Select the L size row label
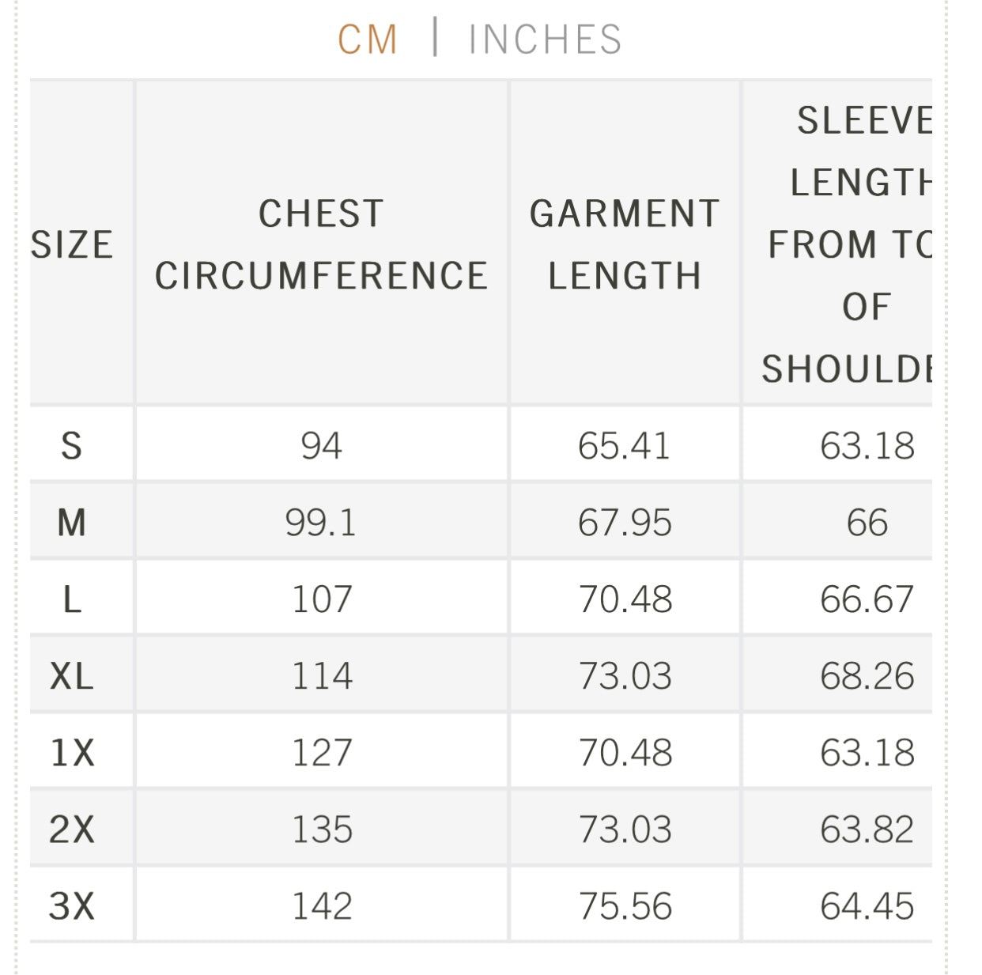The height and width of the screenshot is (975, 982). click(x=72, y=599)
